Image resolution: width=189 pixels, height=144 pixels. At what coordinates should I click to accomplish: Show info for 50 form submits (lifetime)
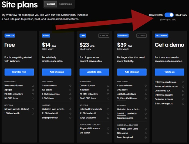pyautogui.click(x=33, y=109)
